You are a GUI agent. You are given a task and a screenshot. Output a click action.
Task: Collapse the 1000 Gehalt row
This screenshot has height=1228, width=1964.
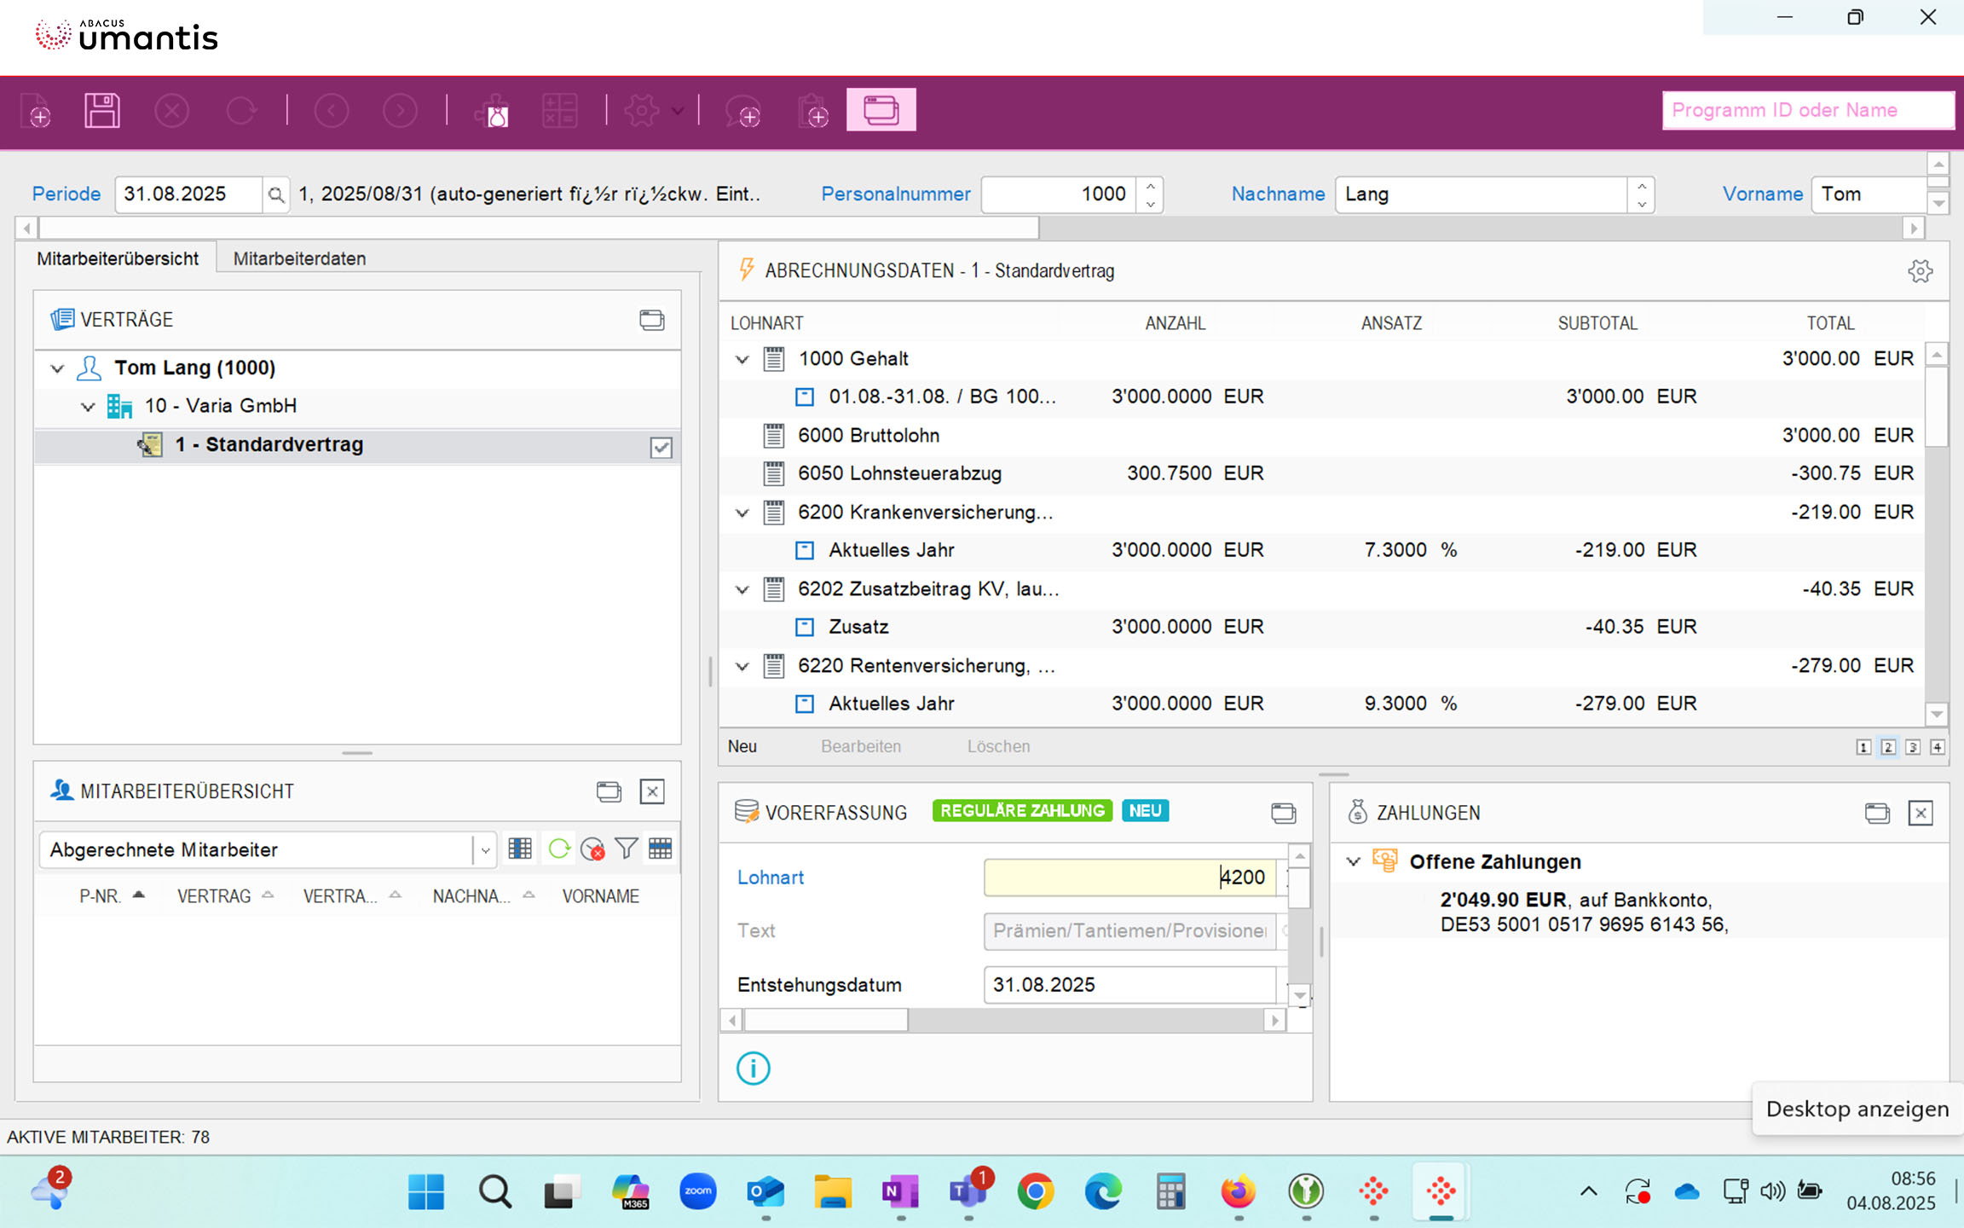tap(742, 359)
